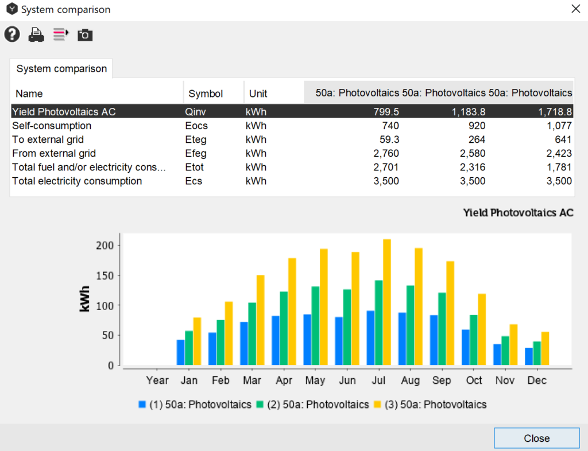This screenshot has height=451, width=588.
Task: Click the tallest yellow bar for July
Action: click(x=387, y=302)
